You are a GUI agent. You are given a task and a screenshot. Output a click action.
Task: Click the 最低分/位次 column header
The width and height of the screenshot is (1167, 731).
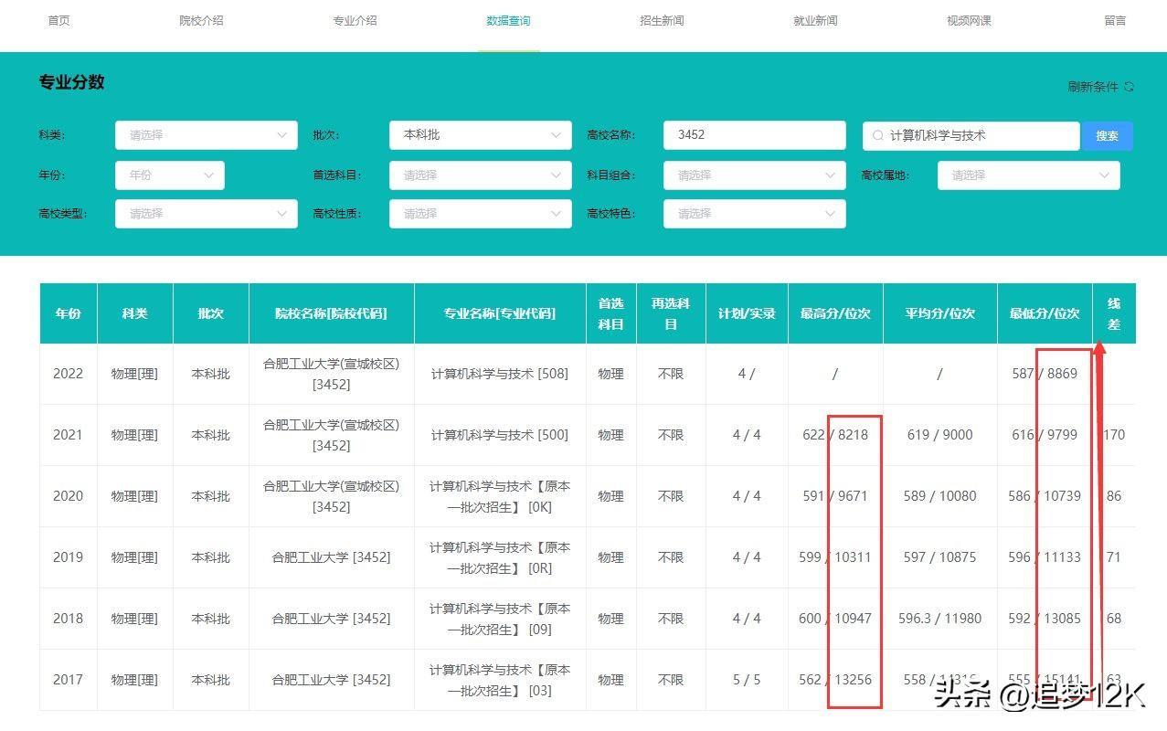[x=1044, y=313]
